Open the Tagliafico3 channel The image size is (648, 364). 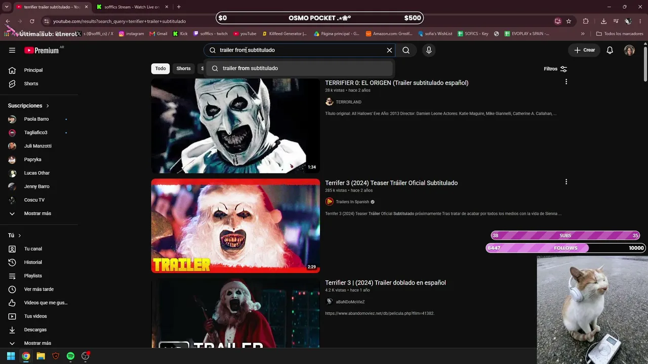pyautogui.click(x=35, y=132)
